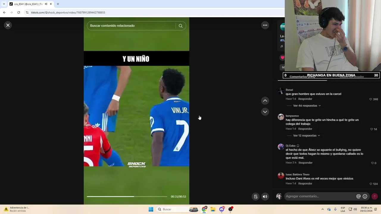This screenshot has height=214, width=381.
Task: Reply to Ronat's comment via Responder
Action: tap(305, 99)
